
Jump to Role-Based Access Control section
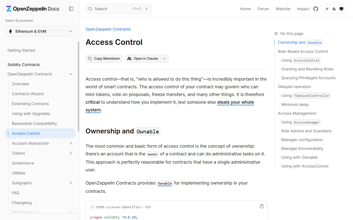(x=303, y=51)
